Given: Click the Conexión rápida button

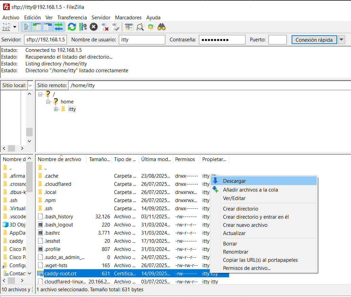Looking at the screenshot, I should click(x=314, y=40).
